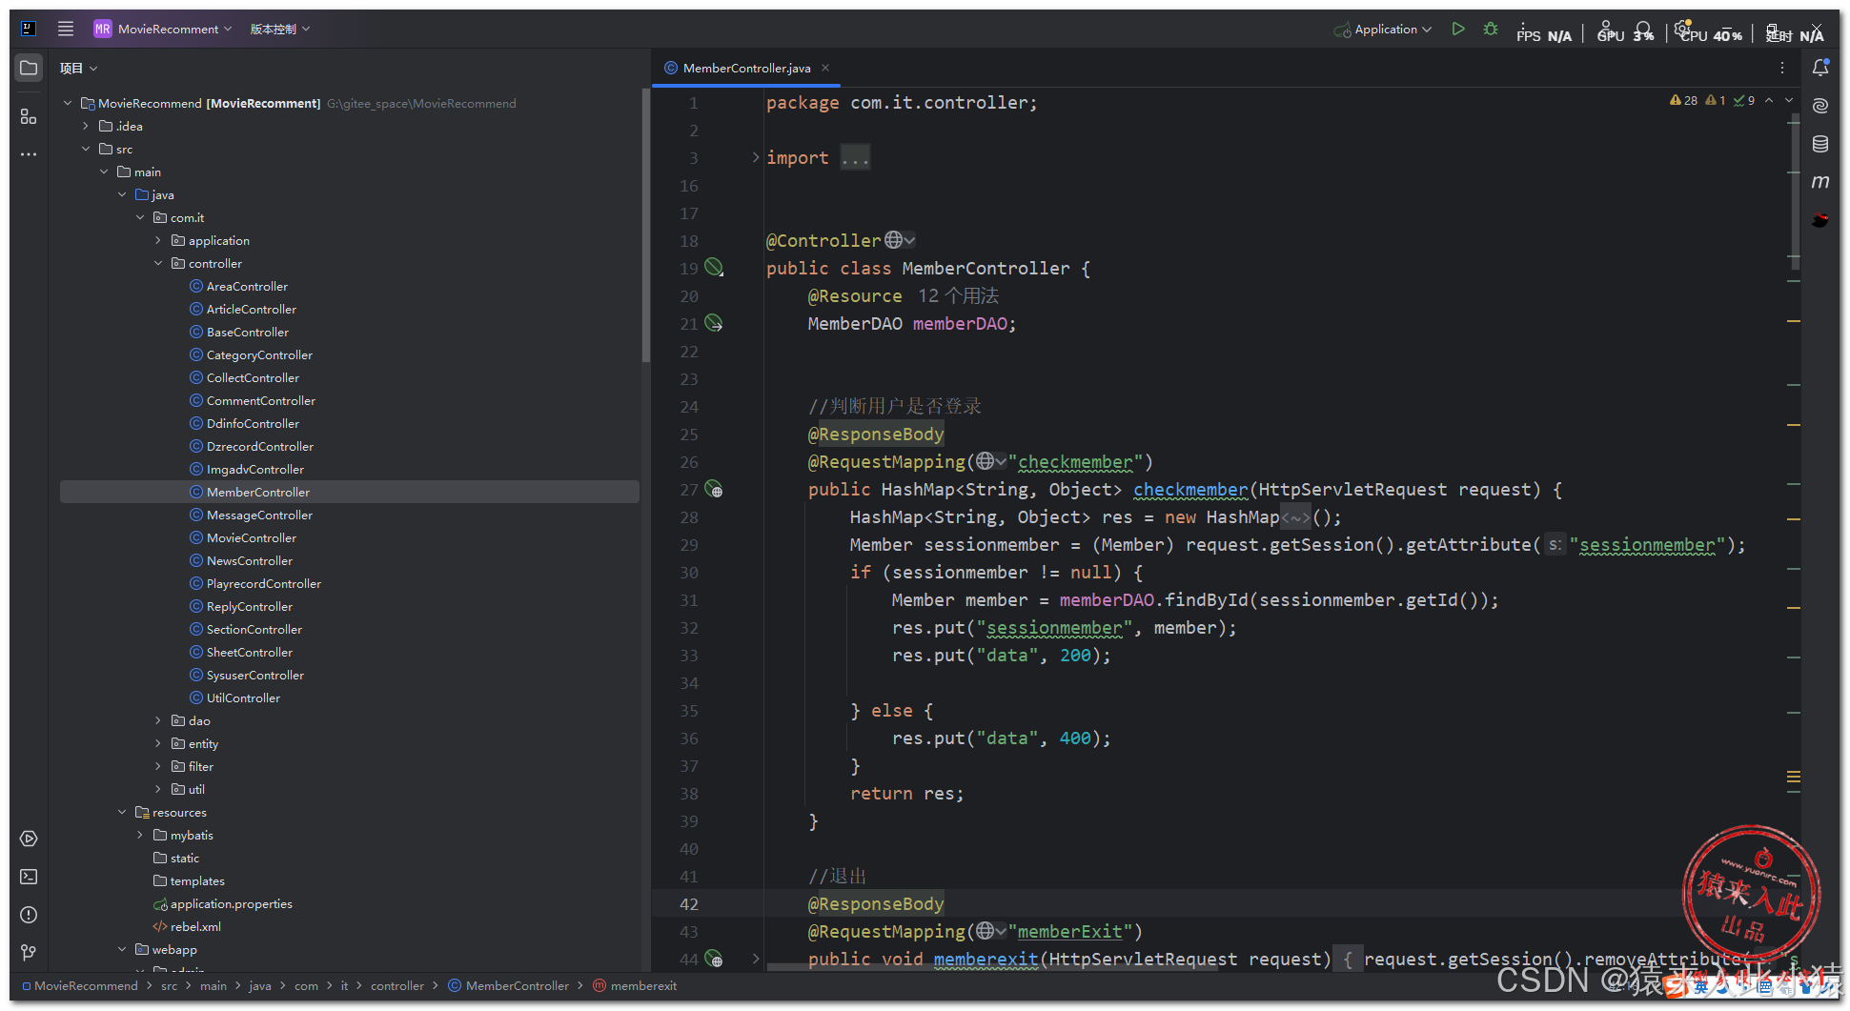Open the AI assistant spiral icon
This screenshot has height=1011, width=1850.
(x=1820, y=106)
